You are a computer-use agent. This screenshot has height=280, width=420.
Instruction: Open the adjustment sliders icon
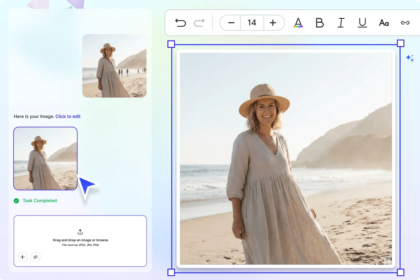pyautogui.click(x=35, y=257)
